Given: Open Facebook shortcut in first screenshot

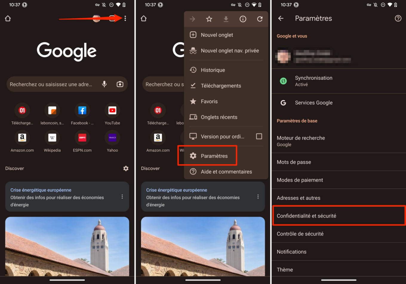Looking at the screenshot, I should [x=82, y=114].
